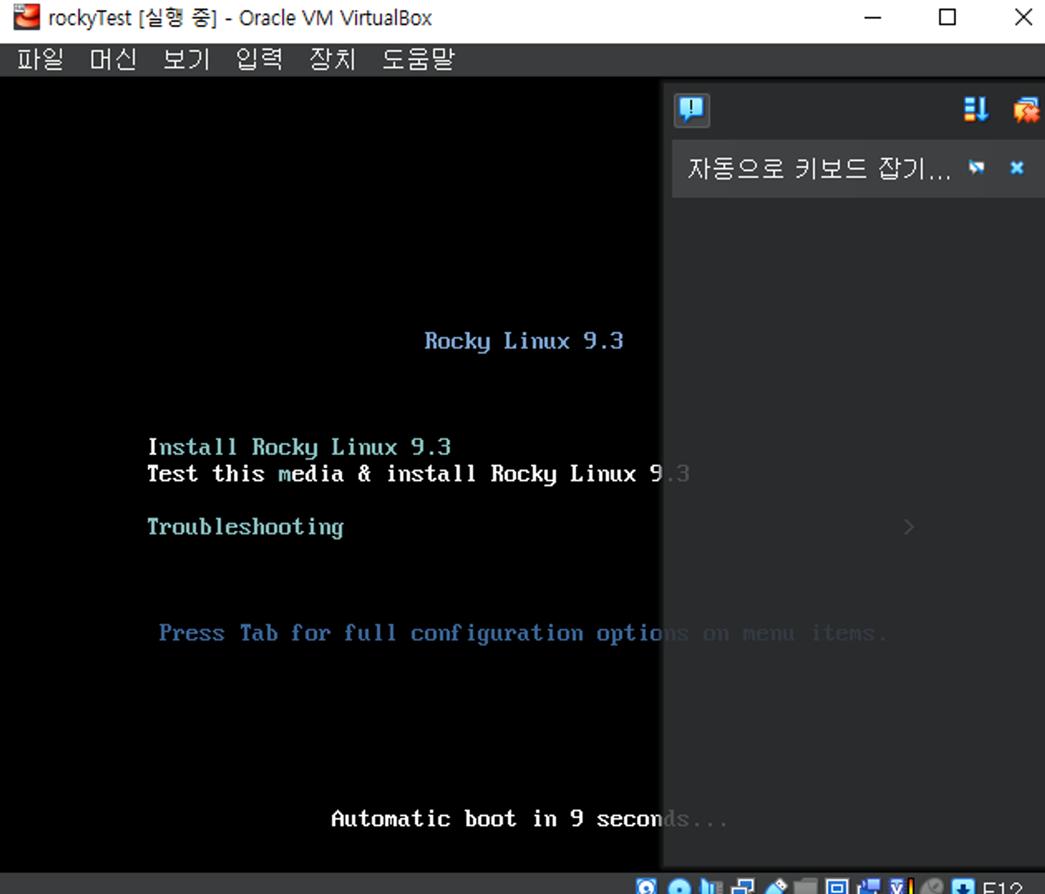The height and width of the screenshot is (894, 1045).
Task: Click the remove all notifications icon
Action: [x=1027, y=110]
